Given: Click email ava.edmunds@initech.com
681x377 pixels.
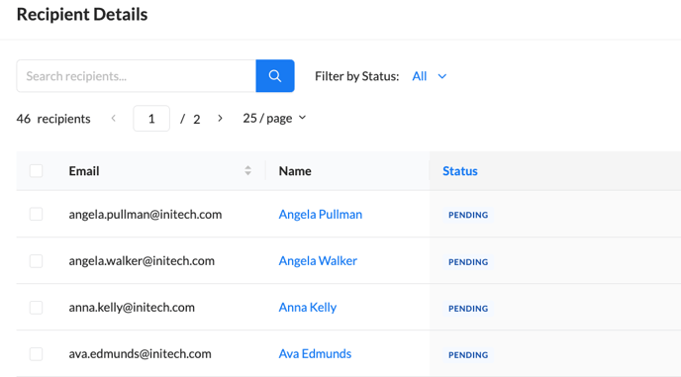Looking at the screenshot, I should click(140, 353).
